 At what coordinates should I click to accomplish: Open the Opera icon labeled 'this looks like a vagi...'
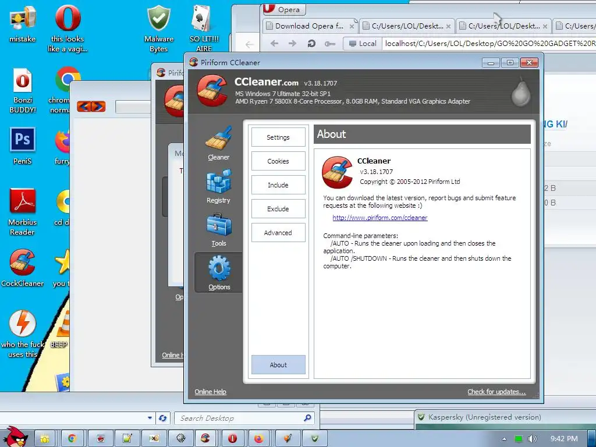tap(68, 27)
